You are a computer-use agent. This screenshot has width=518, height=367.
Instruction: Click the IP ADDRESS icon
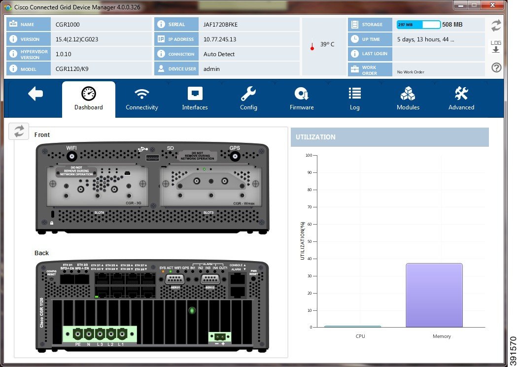point(161,39)
